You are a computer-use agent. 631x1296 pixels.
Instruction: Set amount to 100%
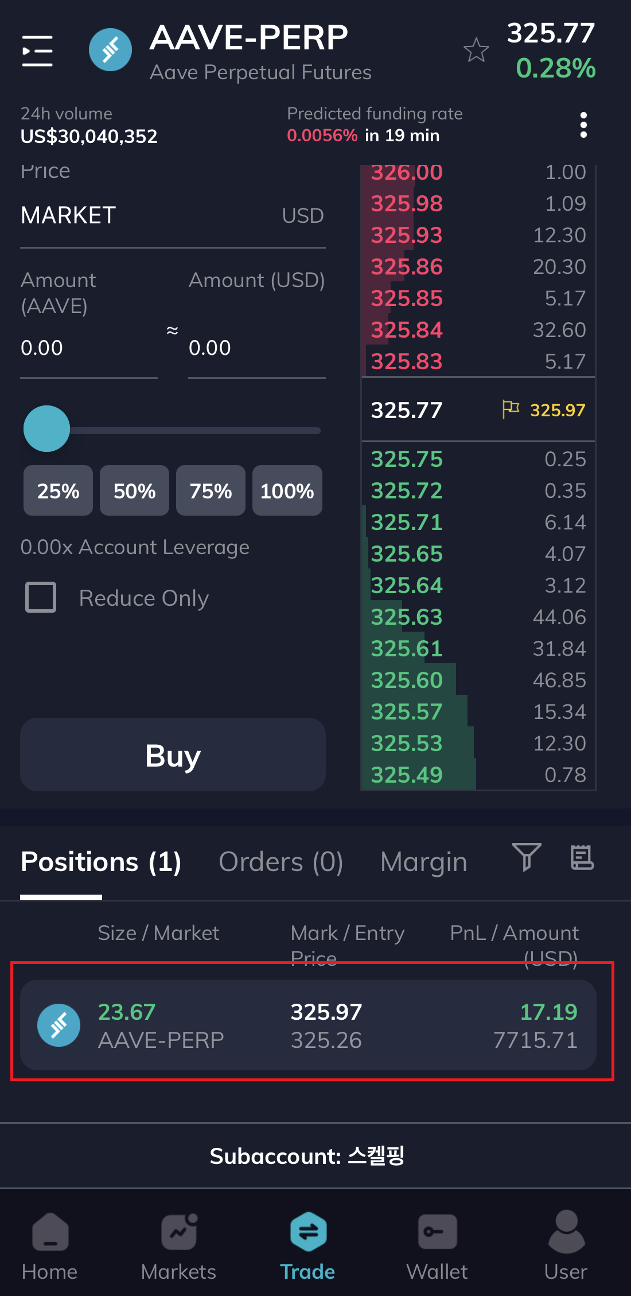[287, 490]
